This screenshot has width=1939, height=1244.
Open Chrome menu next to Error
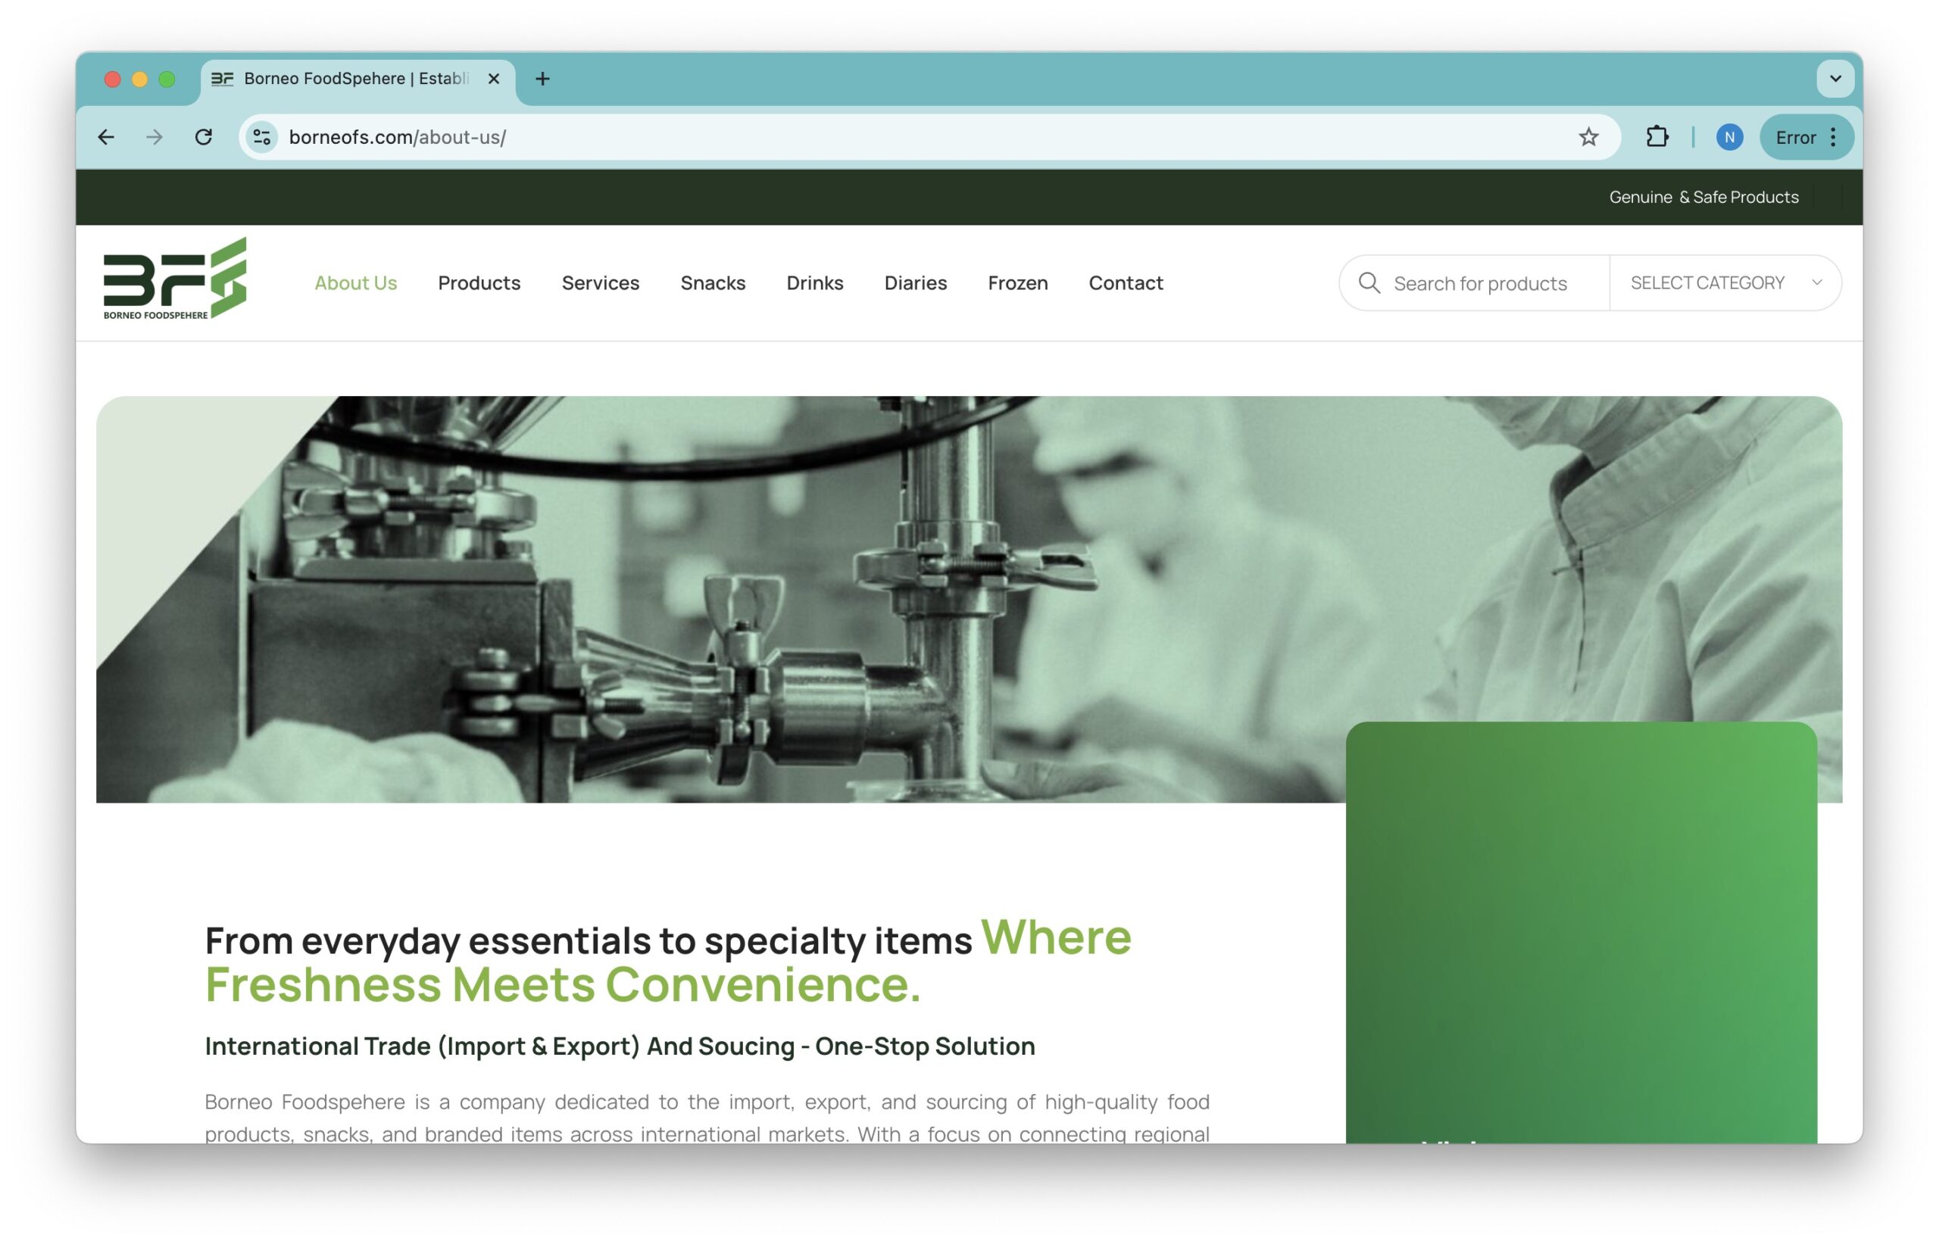click(1833, 137)
